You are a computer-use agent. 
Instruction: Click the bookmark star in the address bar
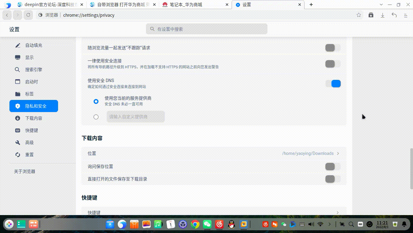click(359, 15)
